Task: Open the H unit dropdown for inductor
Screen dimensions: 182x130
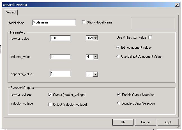Action: pos(95,57)
